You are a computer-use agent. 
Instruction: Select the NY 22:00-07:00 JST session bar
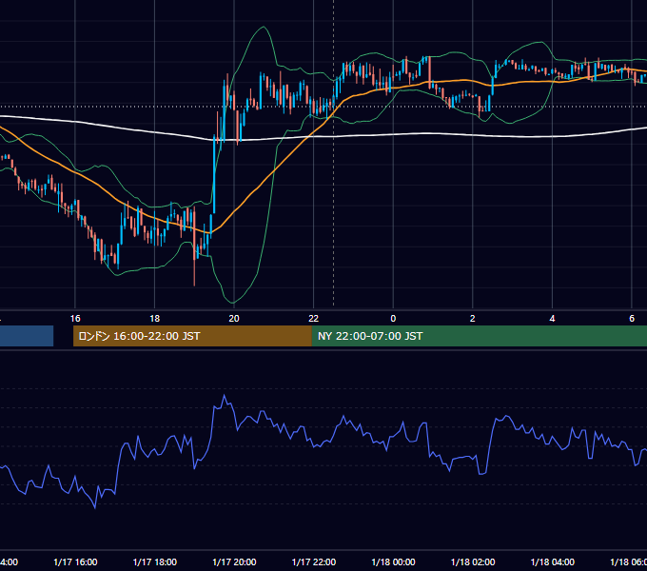coord(479,336)
